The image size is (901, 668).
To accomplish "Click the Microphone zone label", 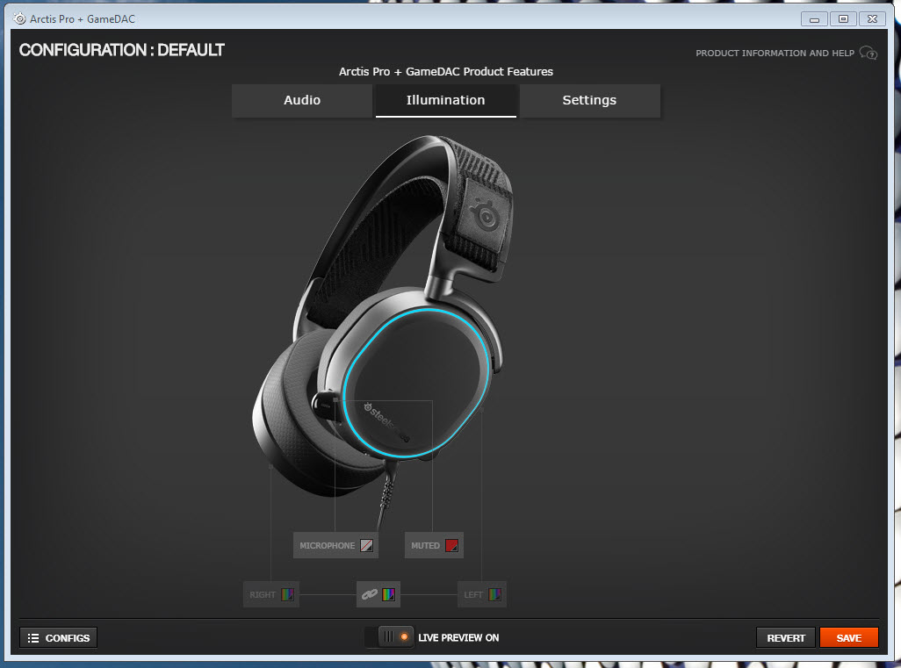I will [327, 546].
